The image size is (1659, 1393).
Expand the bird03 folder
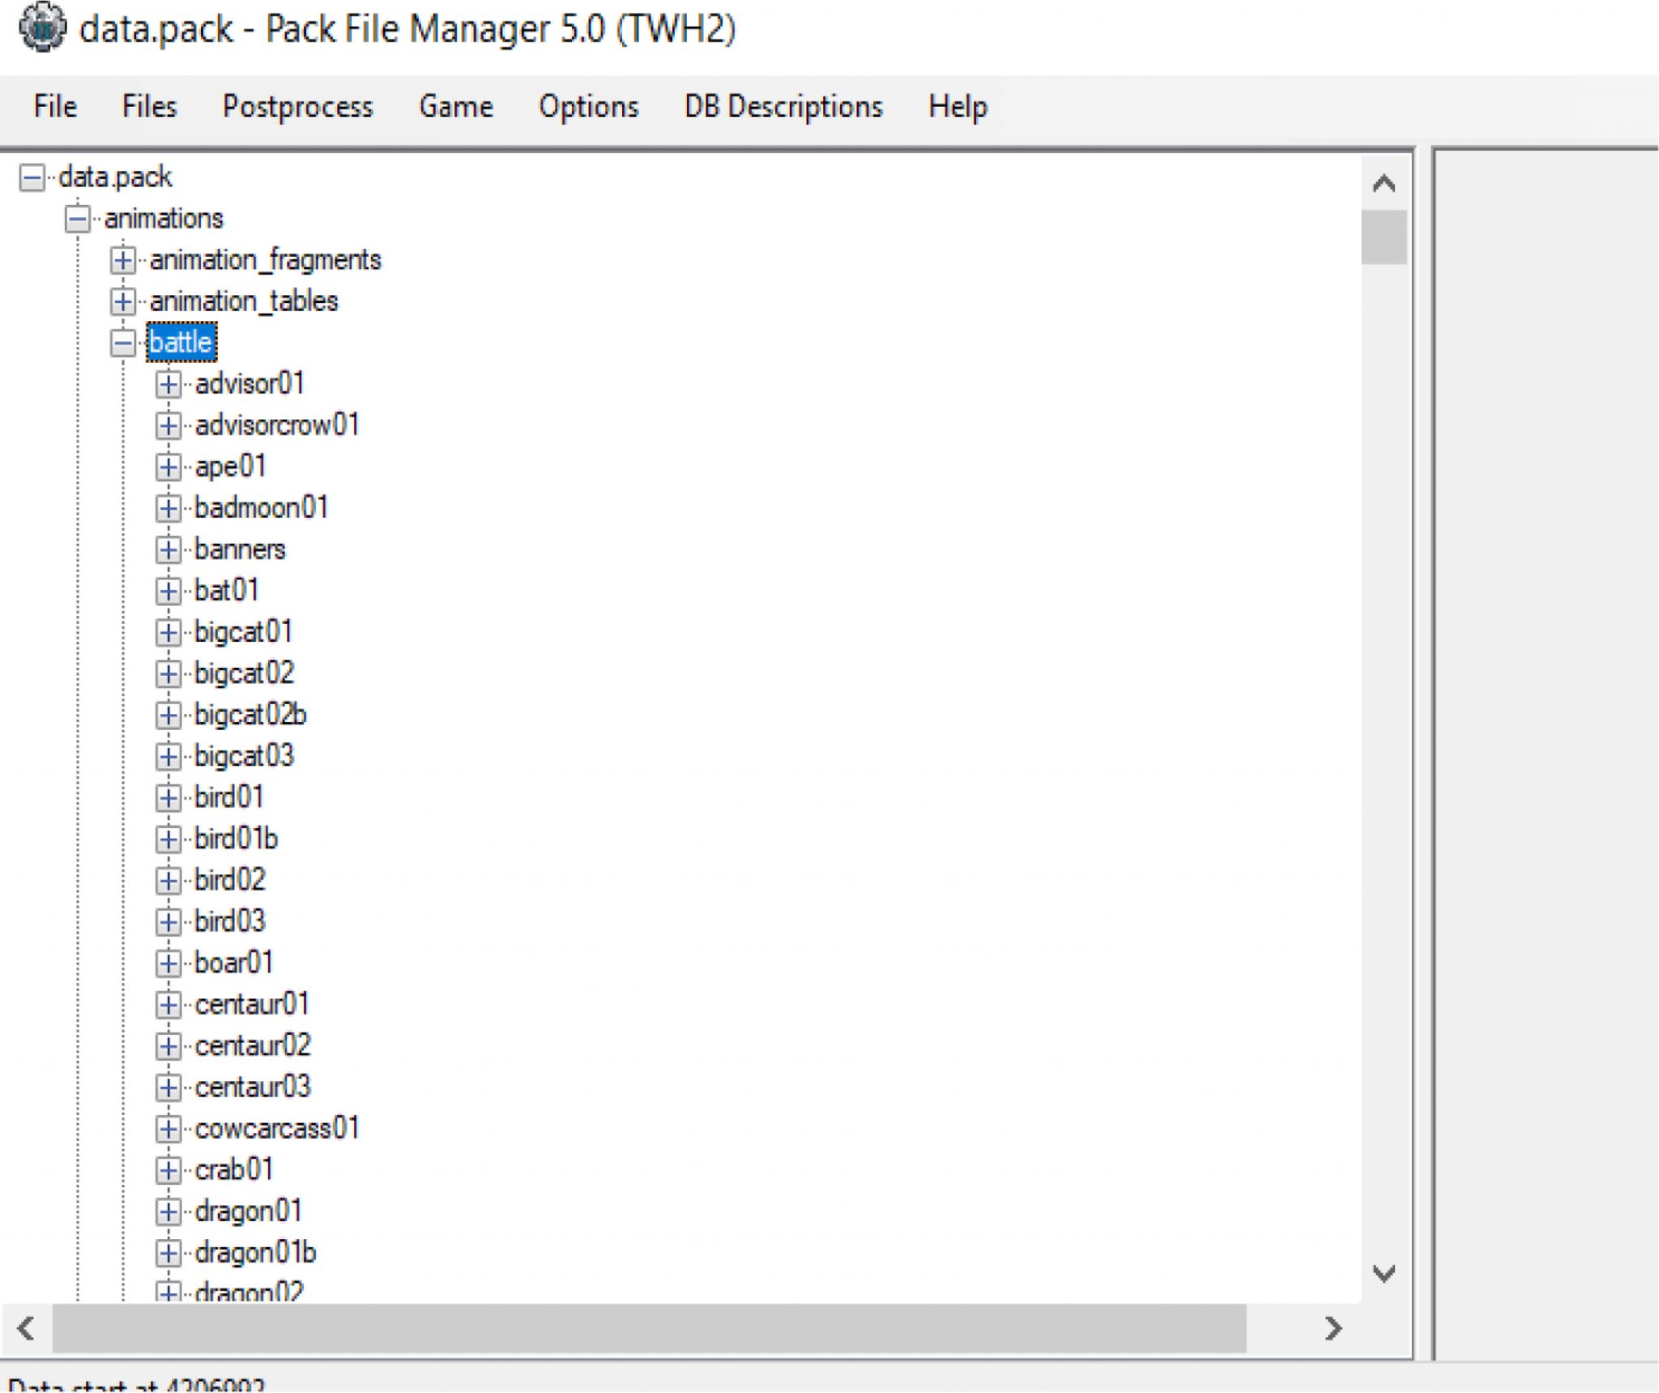click(x=168, y=921)
